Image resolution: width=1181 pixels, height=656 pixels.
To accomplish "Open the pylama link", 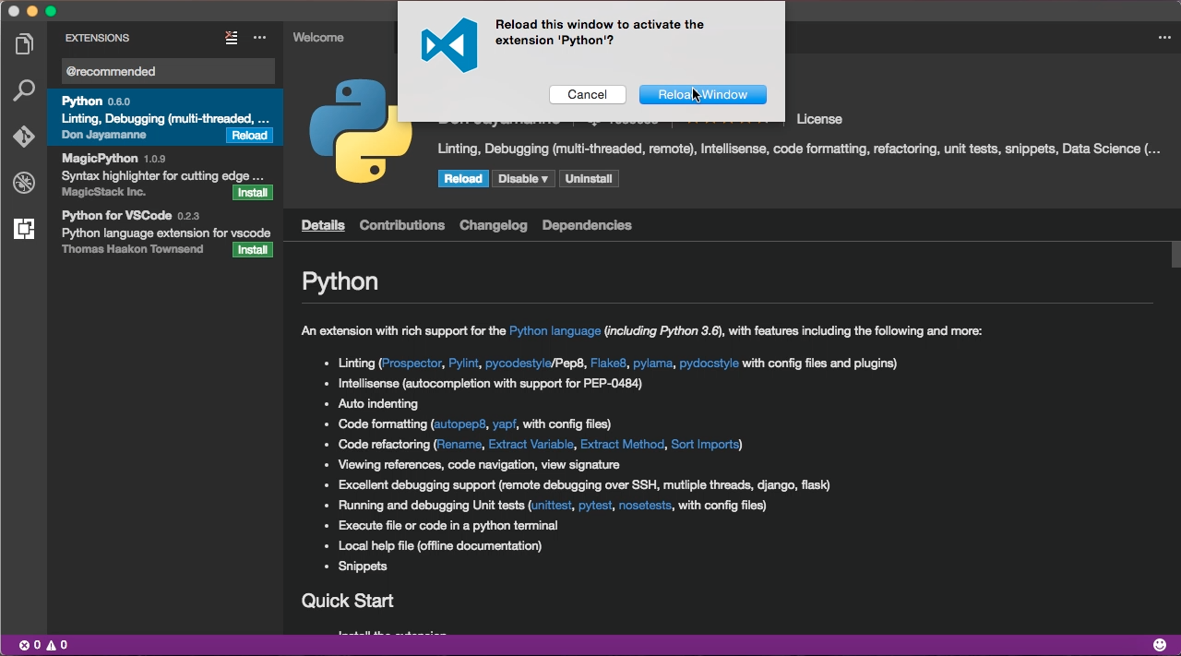I will pyautogui.click(x=653, y=364).
